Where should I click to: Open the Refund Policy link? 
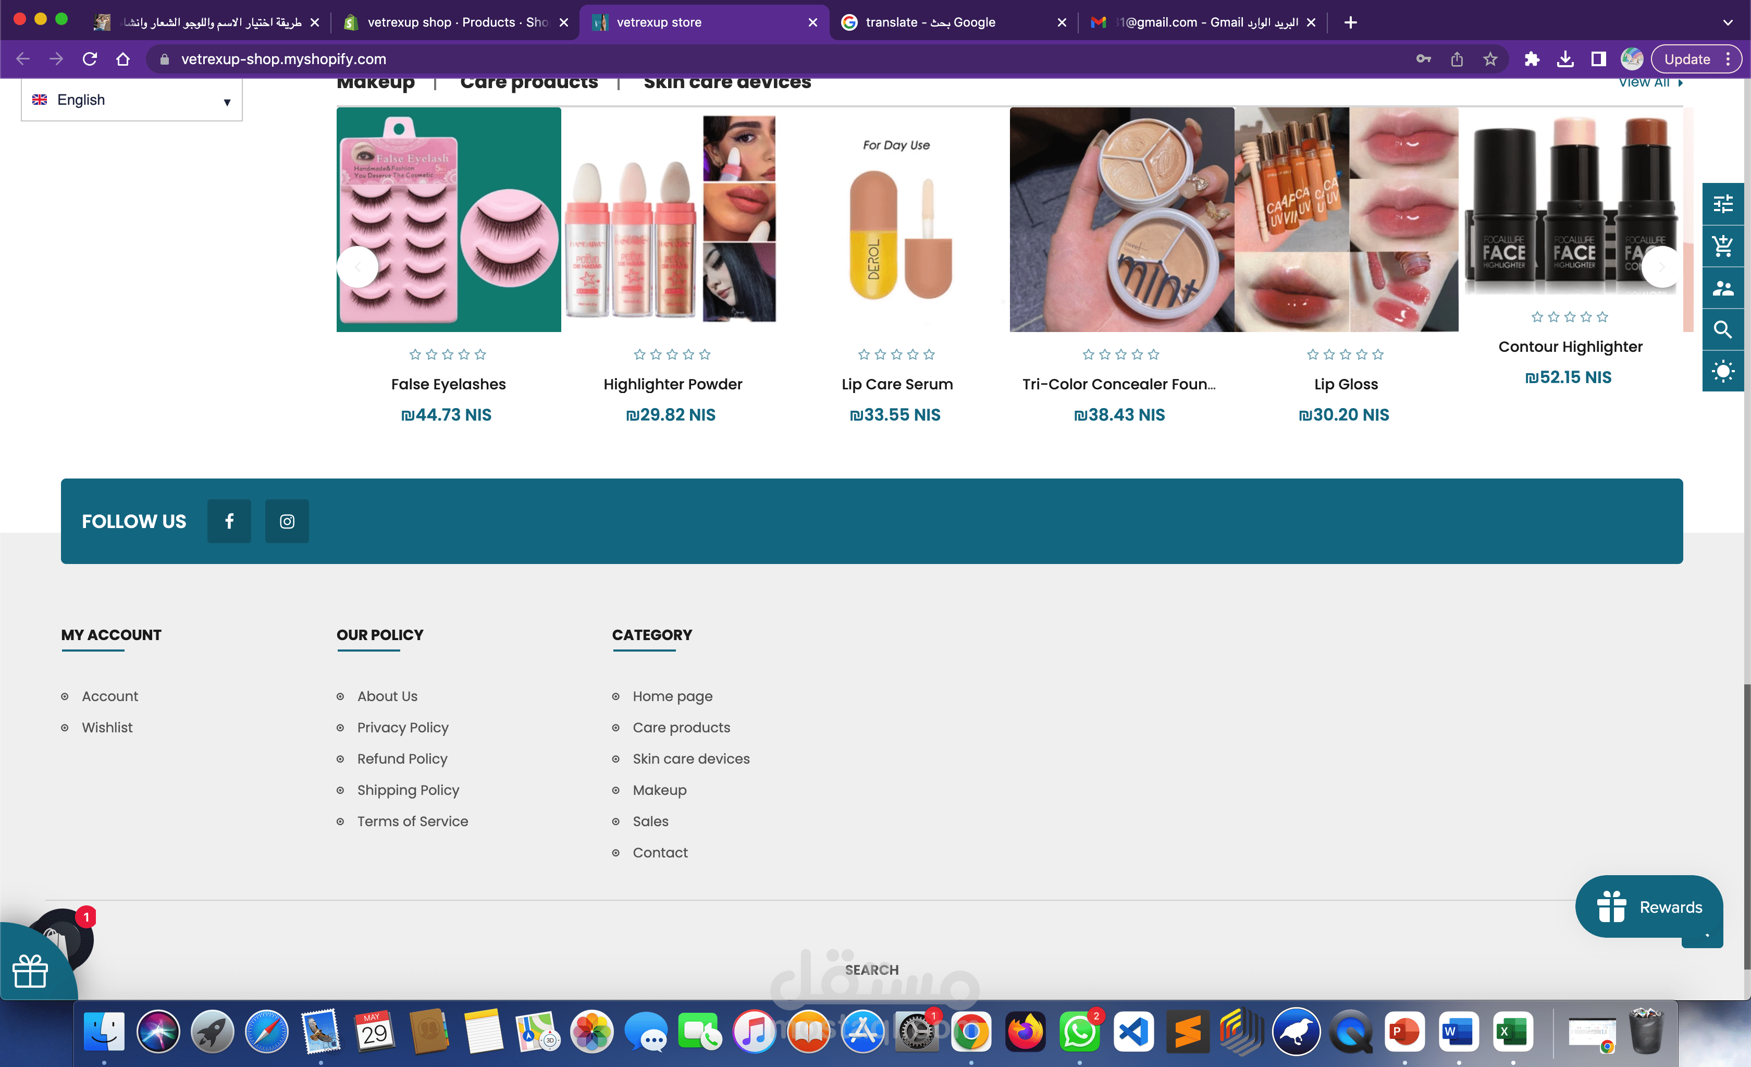[402, 758]
